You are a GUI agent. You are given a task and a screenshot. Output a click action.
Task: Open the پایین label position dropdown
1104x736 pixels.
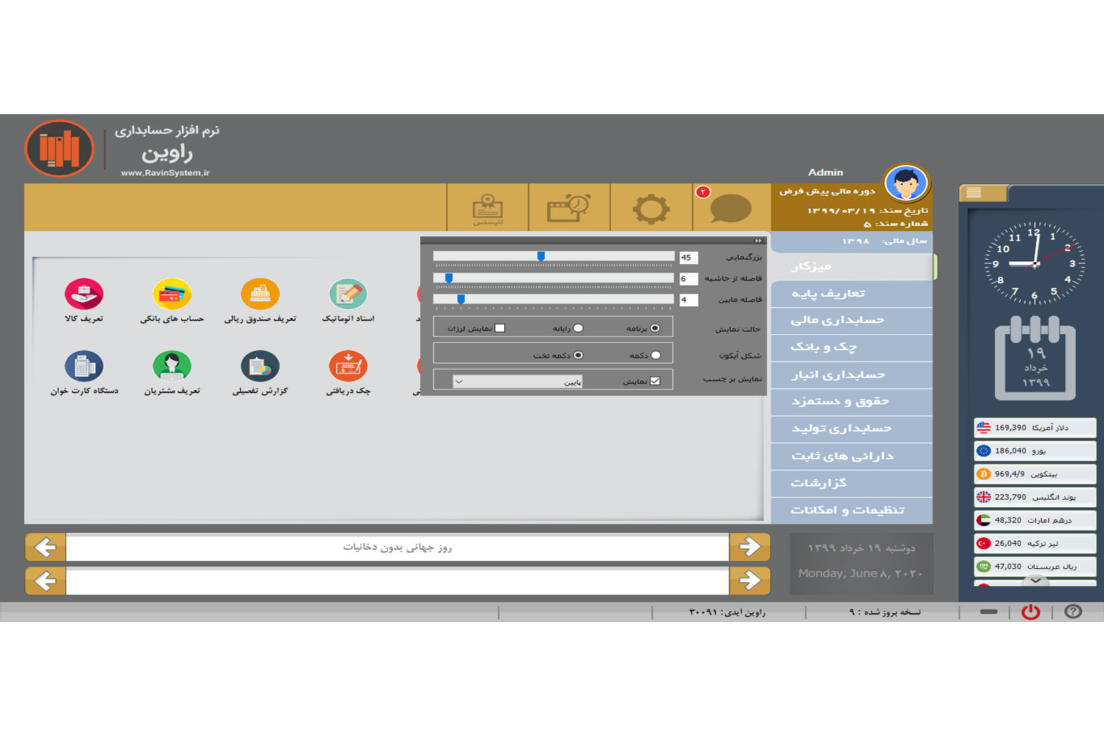click(x=517, y=382)
